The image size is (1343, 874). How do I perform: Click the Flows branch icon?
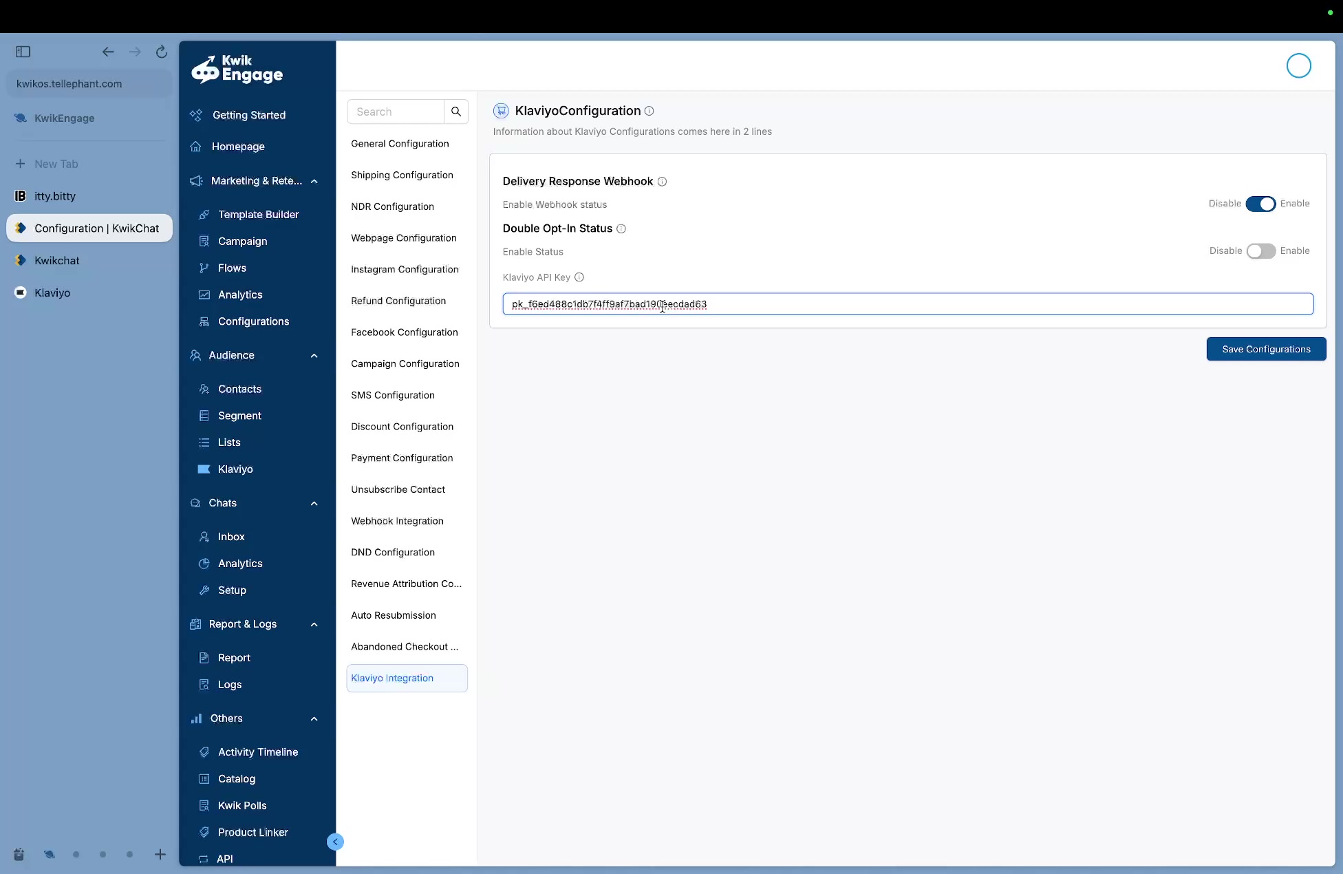point(204,268)
